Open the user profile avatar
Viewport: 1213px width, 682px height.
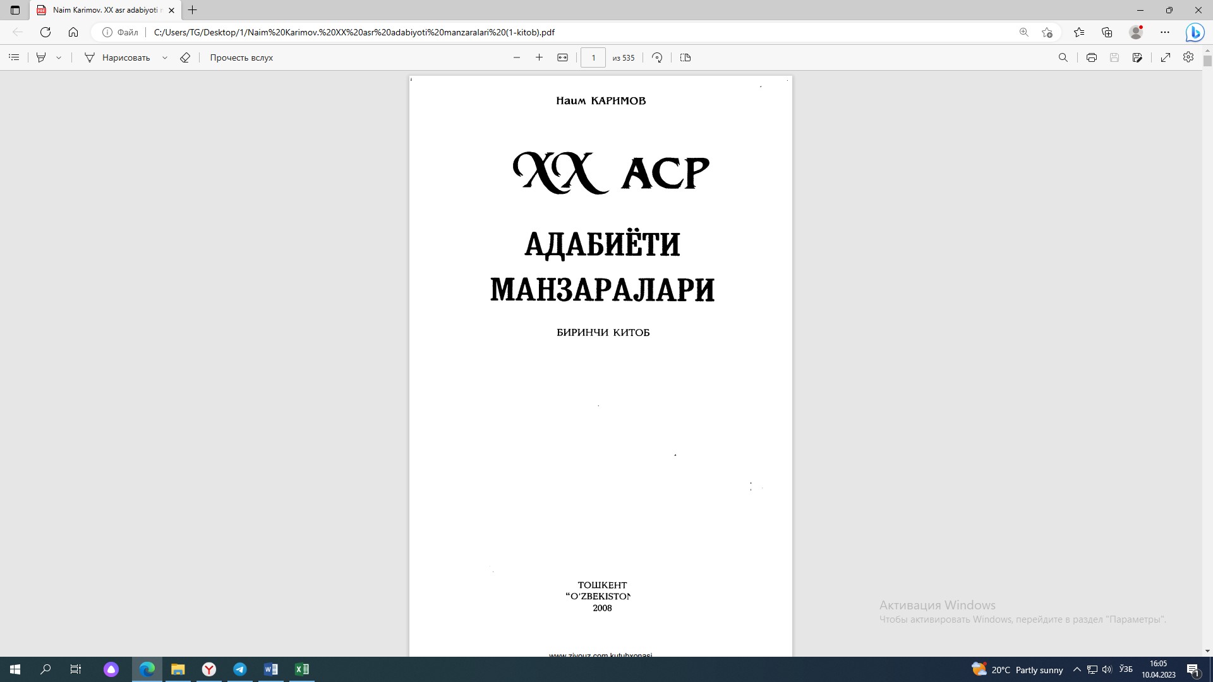[x=1136, y=32]
